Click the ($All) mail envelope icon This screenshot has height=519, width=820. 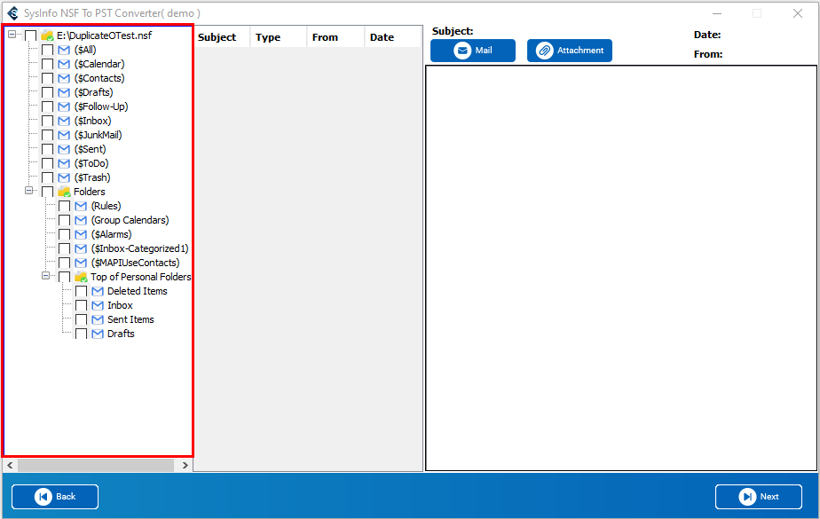(64, 51)
